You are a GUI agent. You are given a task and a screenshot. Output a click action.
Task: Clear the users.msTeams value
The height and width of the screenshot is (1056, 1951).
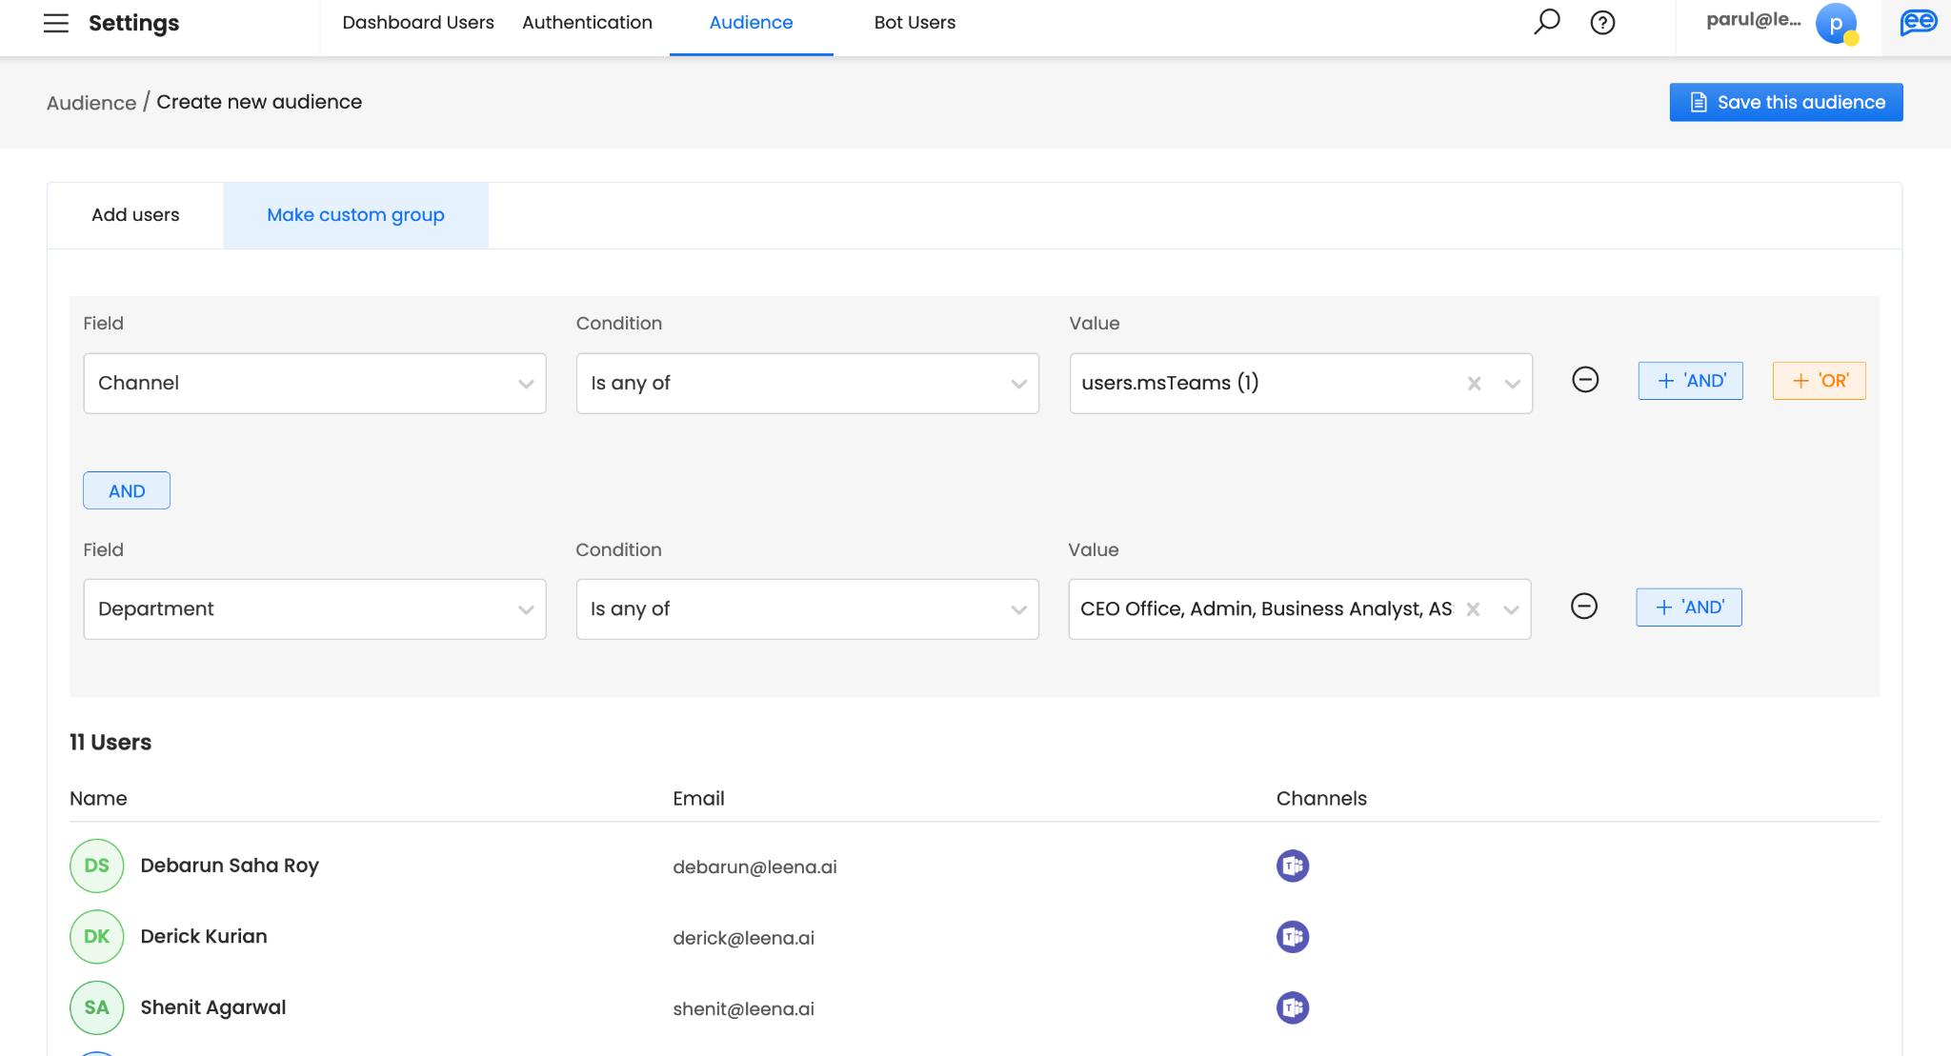pyautogui.click(x=1474, y=384)
